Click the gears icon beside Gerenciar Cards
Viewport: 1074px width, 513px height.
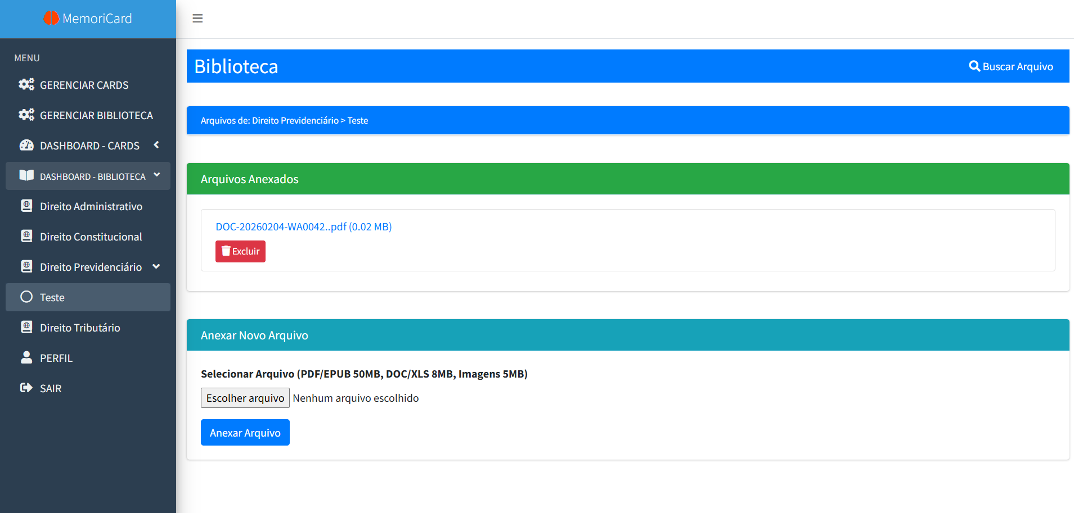26,85
